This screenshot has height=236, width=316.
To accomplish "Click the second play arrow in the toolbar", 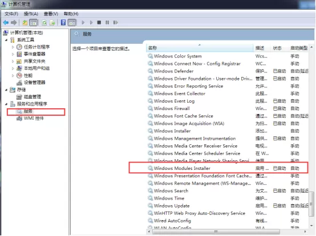I will point(91,22).
